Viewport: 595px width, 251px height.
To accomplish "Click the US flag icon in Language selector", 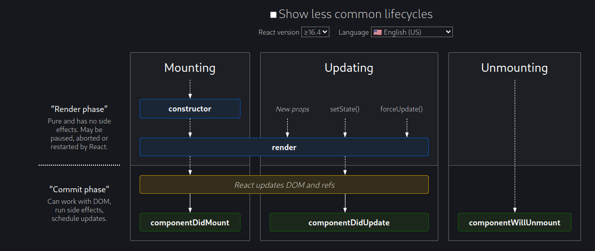I will pyautogui.click(x=377, y=32).
